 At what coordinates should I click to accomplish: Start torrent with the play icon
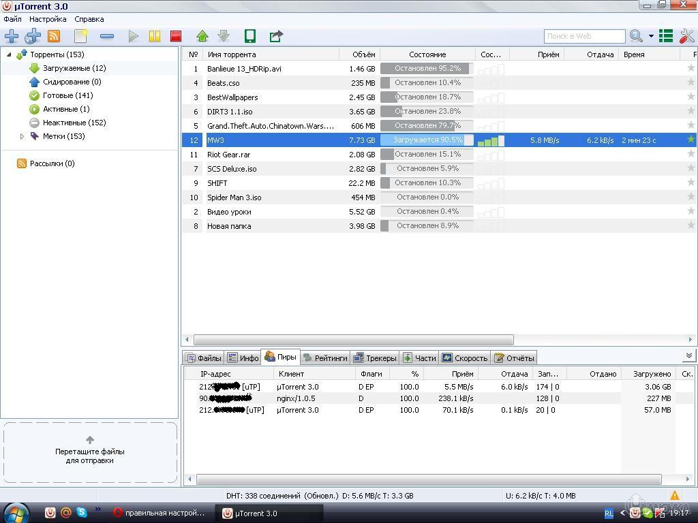pyautogui.click(x=133, y=36)
